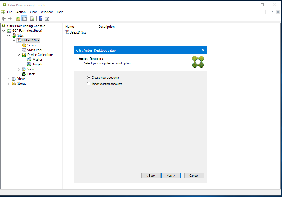Select the Stores label in tree
The height and width of the screenshot is (197, 282).
click(22, 84)
